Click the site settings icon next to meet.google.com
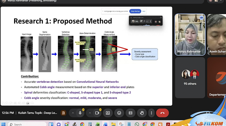The height and width of the screenshot is (126, 226). (131, 18)
